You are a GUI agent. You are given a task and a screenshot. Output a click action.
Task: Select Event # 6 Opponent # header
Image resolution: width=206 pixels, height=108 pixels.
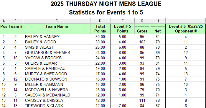(186, 29)
